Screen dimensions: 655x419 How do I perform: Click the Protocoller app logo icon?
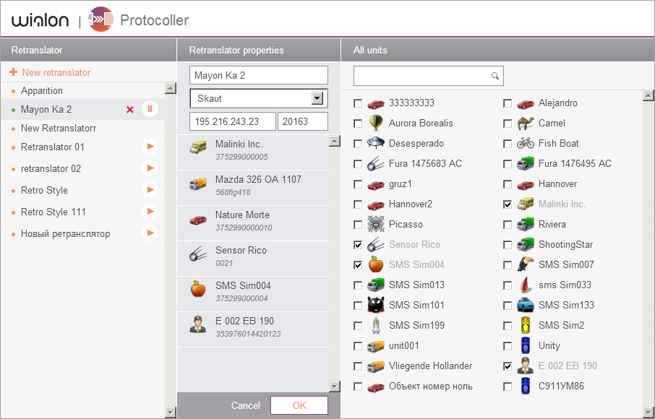click(100, 20)
